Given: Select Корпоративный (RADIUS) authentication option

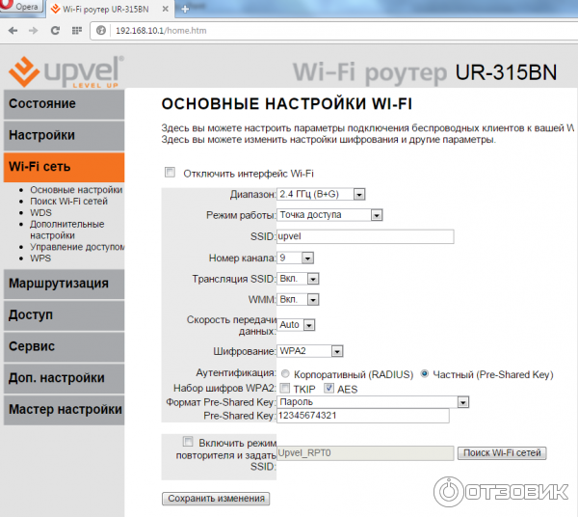Looking at the screenshot, I should [x=285, y=374].
